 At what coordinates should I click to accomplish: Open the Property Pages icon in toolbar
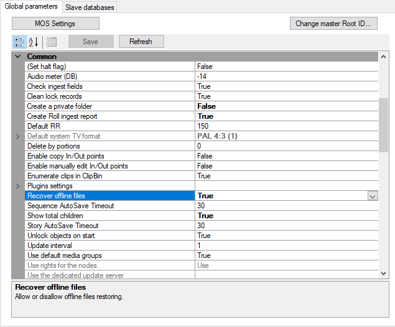pyautogui.click(x=52, y=42)
